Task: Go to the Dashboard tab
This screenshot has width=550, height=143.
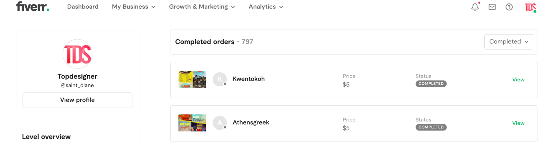Action: click(83, 7)
